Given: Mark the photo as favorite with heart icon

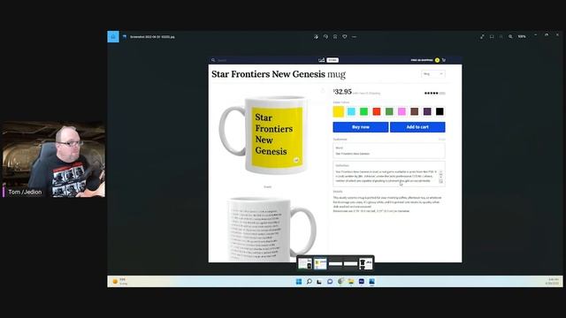Looking at the screenshot, I should (x=345, y=37).
